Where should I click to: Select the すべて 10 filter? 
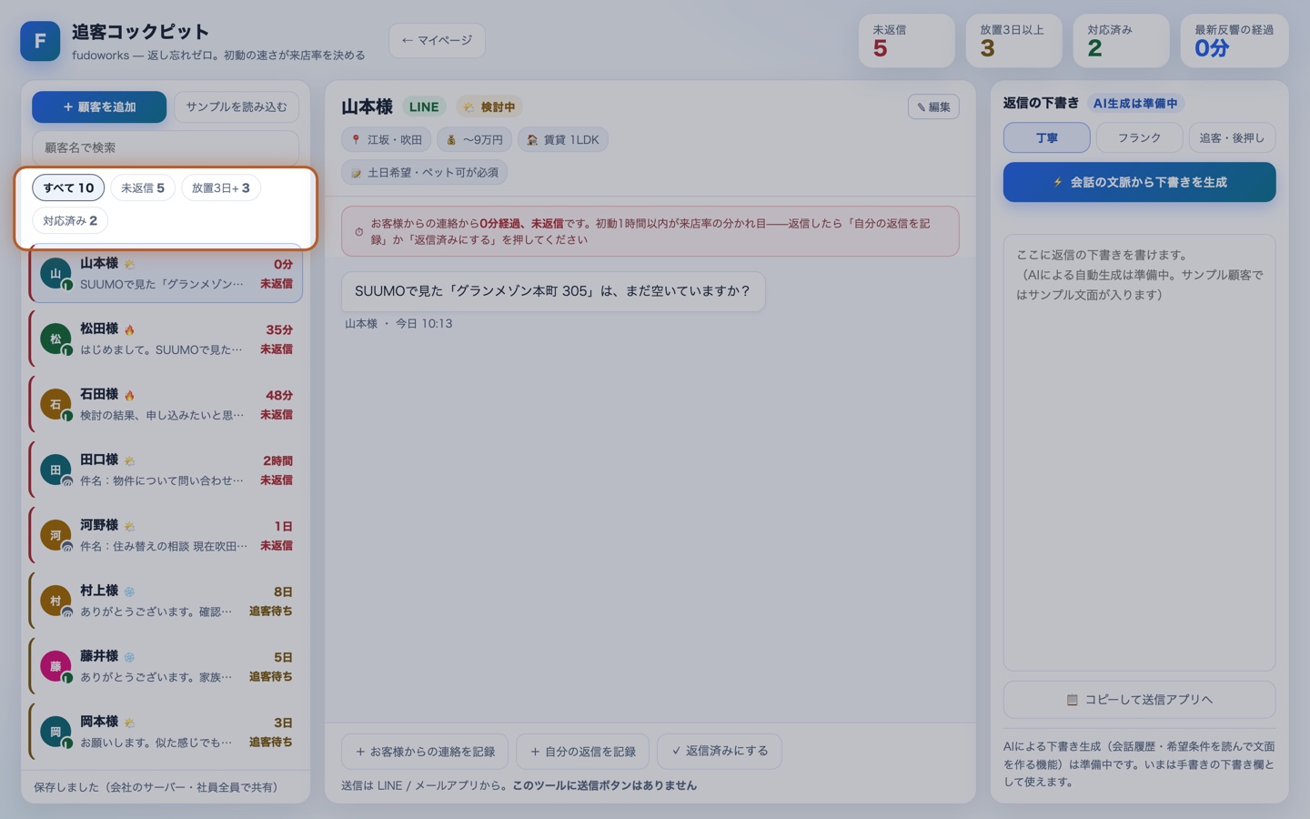pyautogui.click(x=68, y=187)
